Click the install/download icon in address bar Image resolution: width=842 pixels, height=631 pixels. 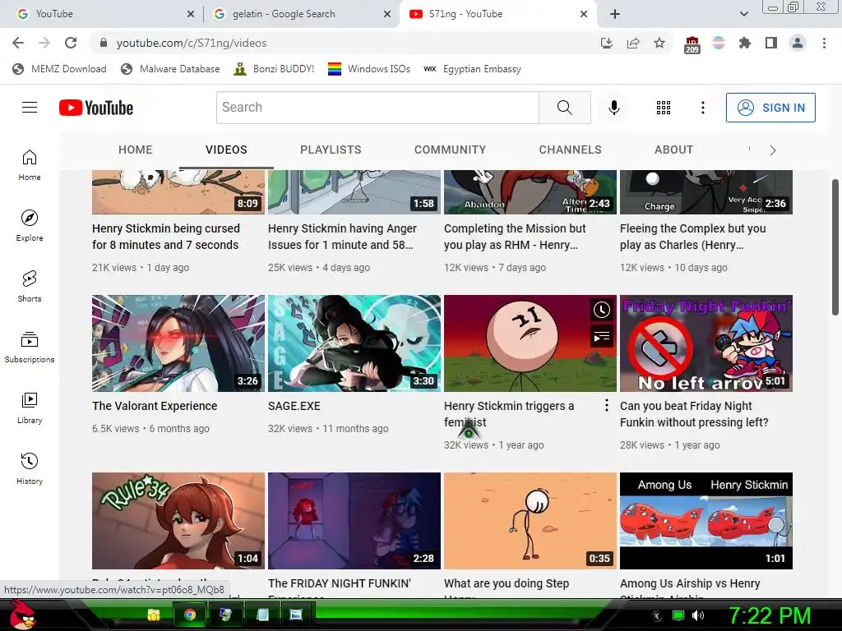click(607, 43)
